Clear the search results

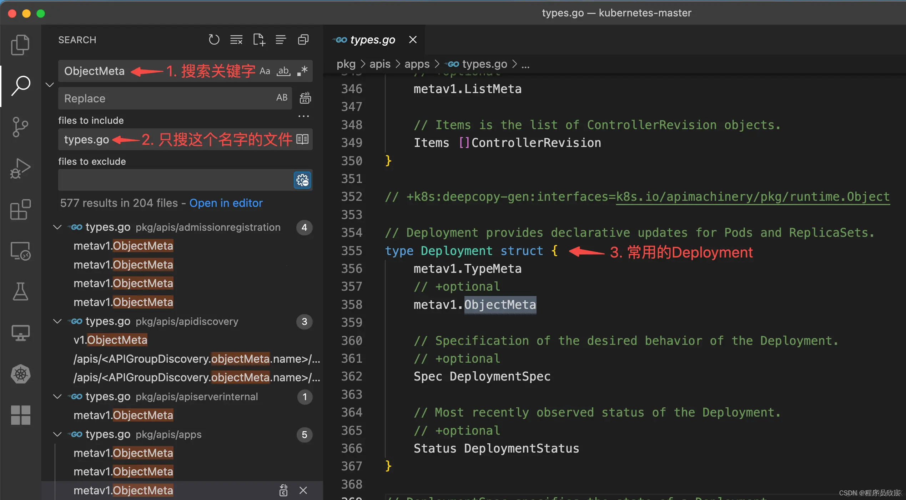236,40
